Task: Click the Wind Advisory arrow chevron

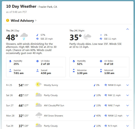Action: coord(36,20)
